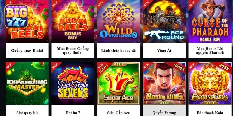Click the 'Slot quay hũ' title
Viewport: 233px width, 116px height.
tap(27, 113)
